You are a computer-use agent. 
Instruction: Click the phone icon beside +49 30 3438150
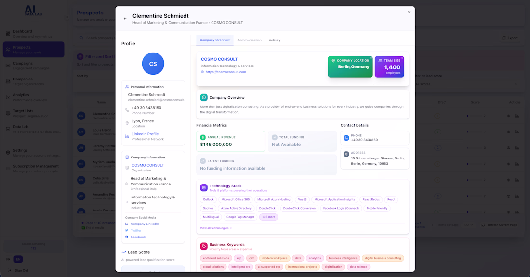point(127,110)
